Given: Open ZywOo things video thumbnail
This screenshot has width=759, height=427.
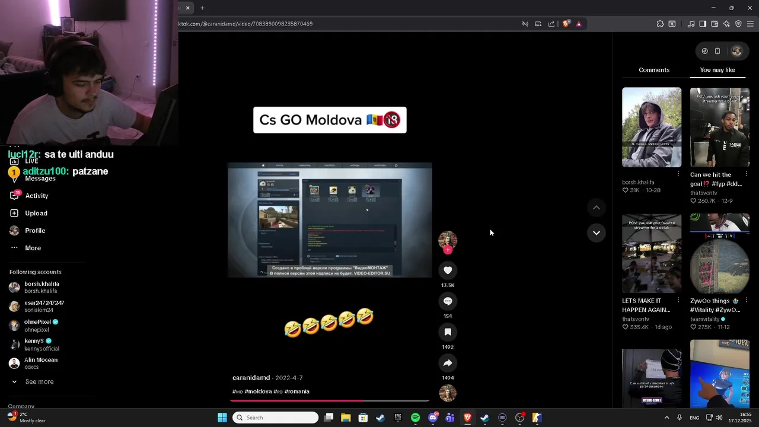Looking at the screenshot, I should [719, 253].
